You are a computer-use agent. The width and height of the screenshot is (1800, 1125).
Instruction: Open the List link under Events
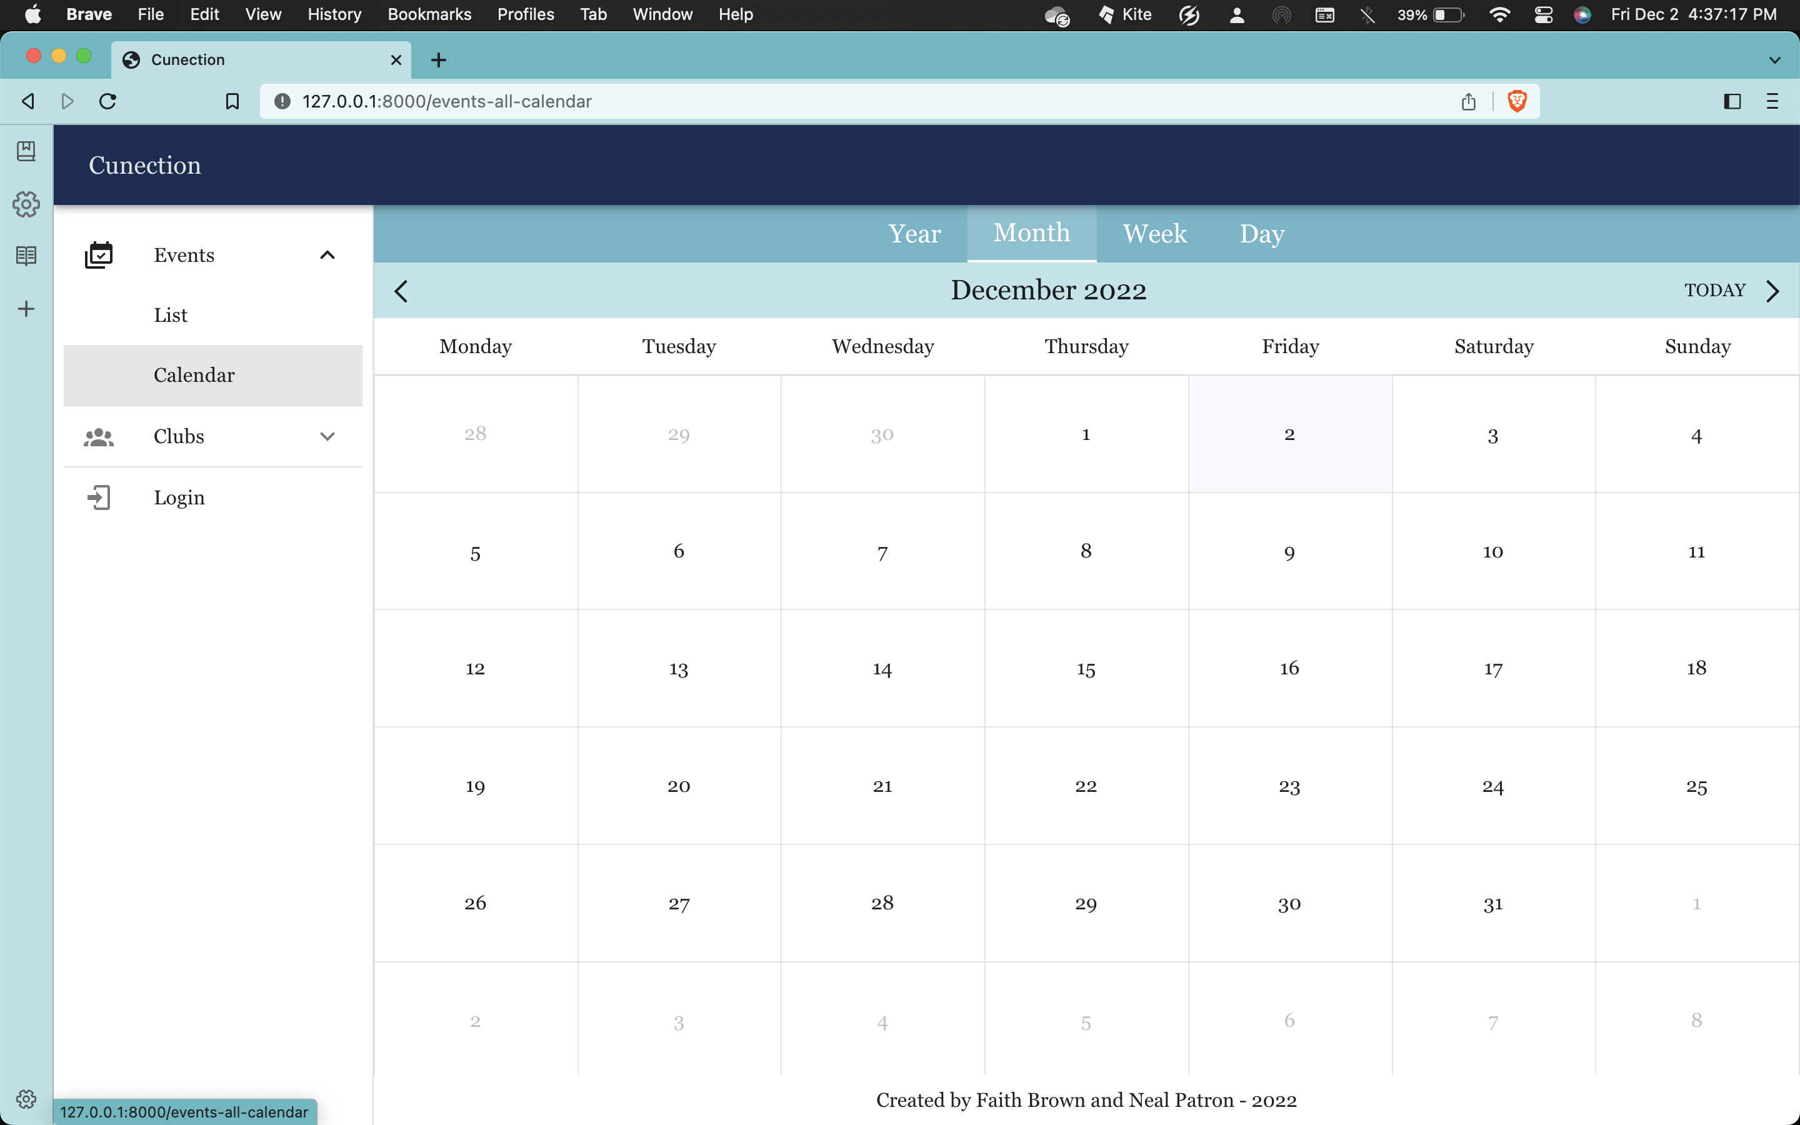tap(171, 316)
